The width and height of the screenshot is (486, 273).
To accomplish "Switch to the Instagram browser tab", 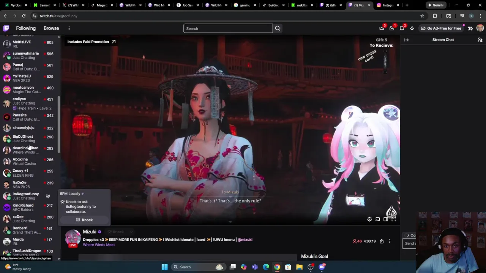I will 387,5.
